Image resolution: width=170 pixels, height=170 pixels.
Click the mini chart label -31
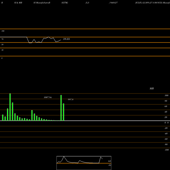click(109, 165)
